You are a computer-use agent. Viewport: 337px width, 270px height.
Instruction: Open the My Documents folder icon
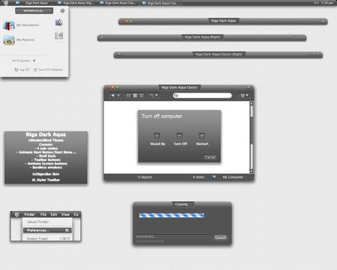point(9,25)
